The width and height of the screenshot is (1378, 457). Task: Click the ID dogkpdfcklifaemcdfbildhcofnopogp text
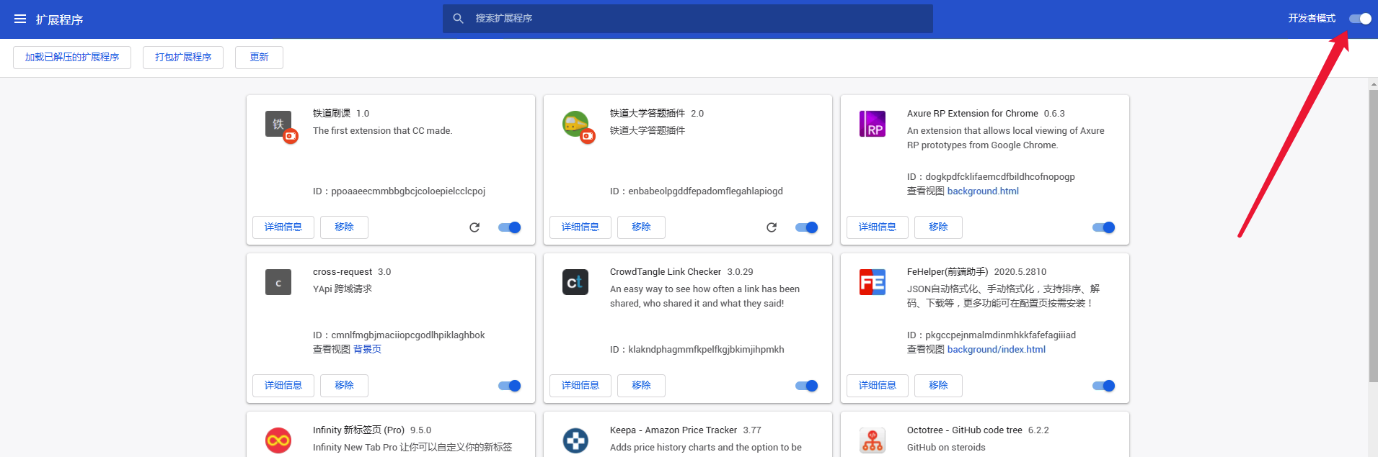[991, 177]
